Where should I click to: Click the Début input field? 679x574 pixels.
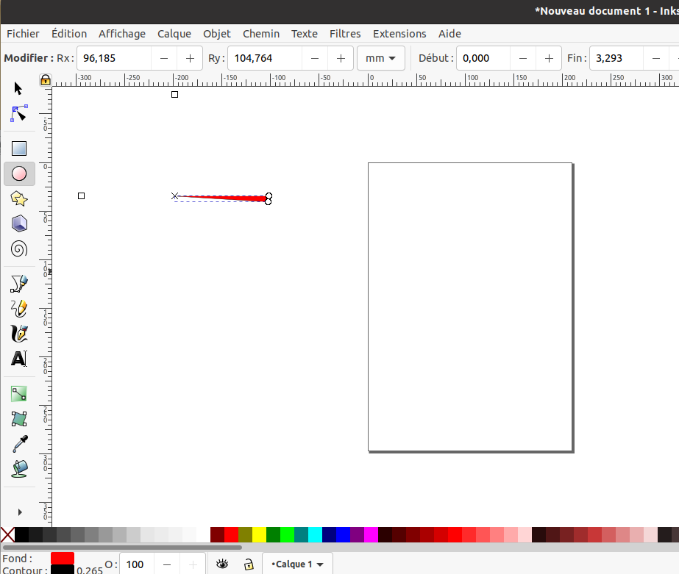pos(484,58)
